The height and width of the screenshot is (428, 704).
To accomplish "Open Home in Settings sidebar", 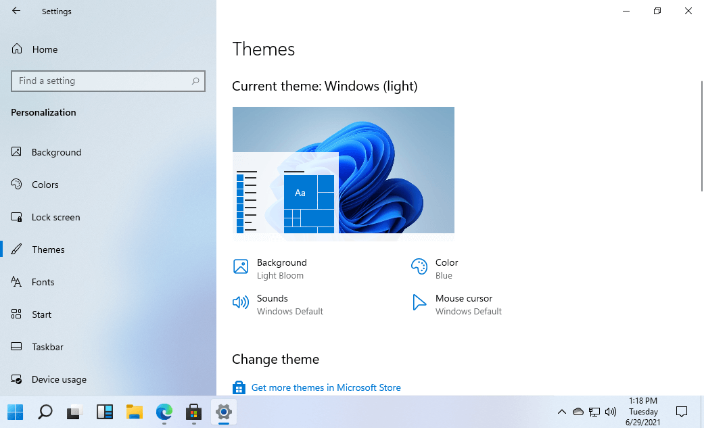I will pyautogui.click(x=34, y=49).
